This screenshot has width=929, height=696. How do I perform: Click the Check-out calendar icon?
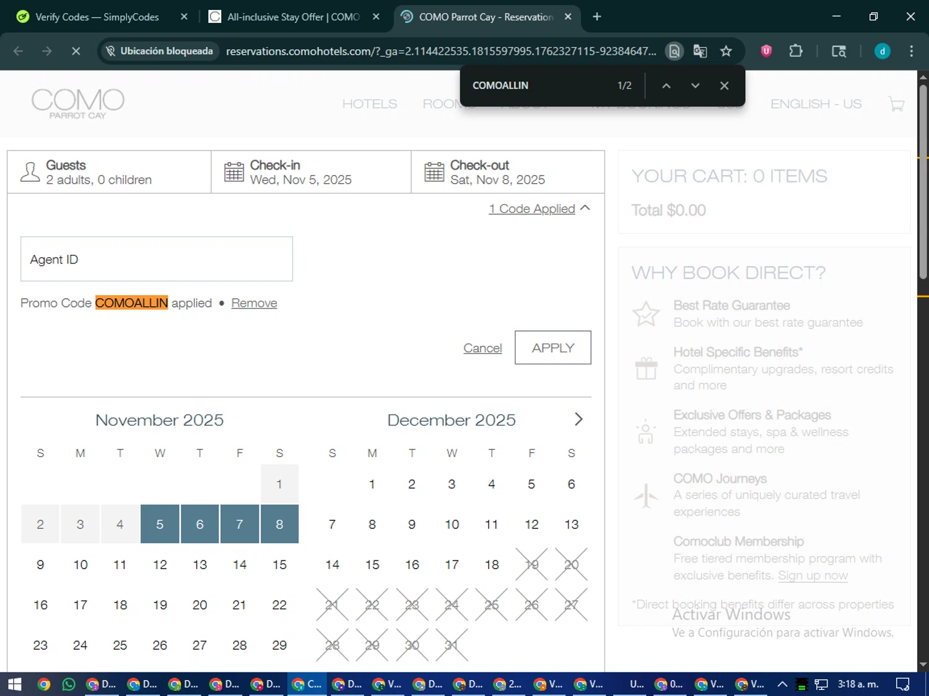pos(434,172)
